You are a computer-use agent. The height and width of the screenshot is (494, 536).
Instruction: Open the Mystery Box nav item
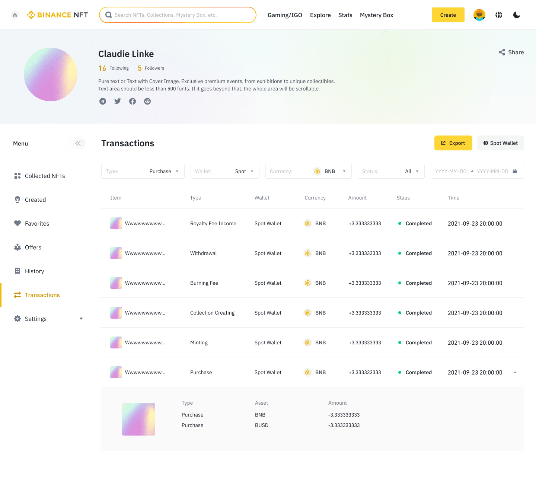376,15
